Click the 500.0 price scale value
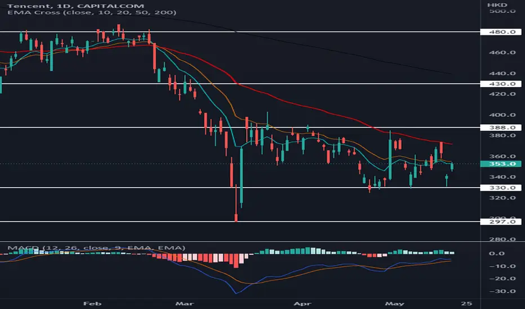The width and height of the screenshot is (525, 309). (x=502, y=11)
